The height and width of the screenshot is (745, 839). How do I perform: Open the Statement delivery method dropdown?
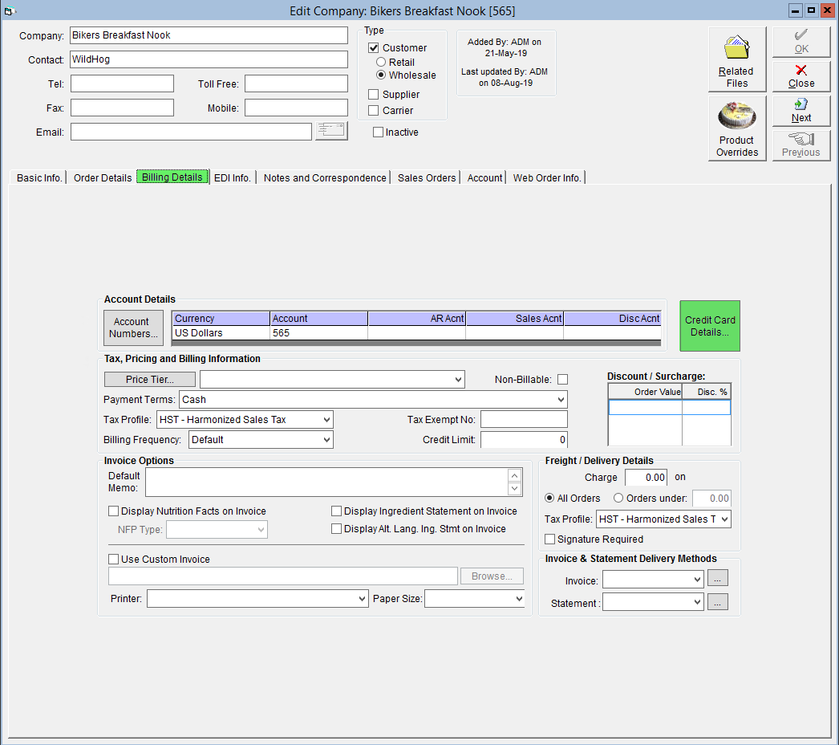[x=697, y=602]
